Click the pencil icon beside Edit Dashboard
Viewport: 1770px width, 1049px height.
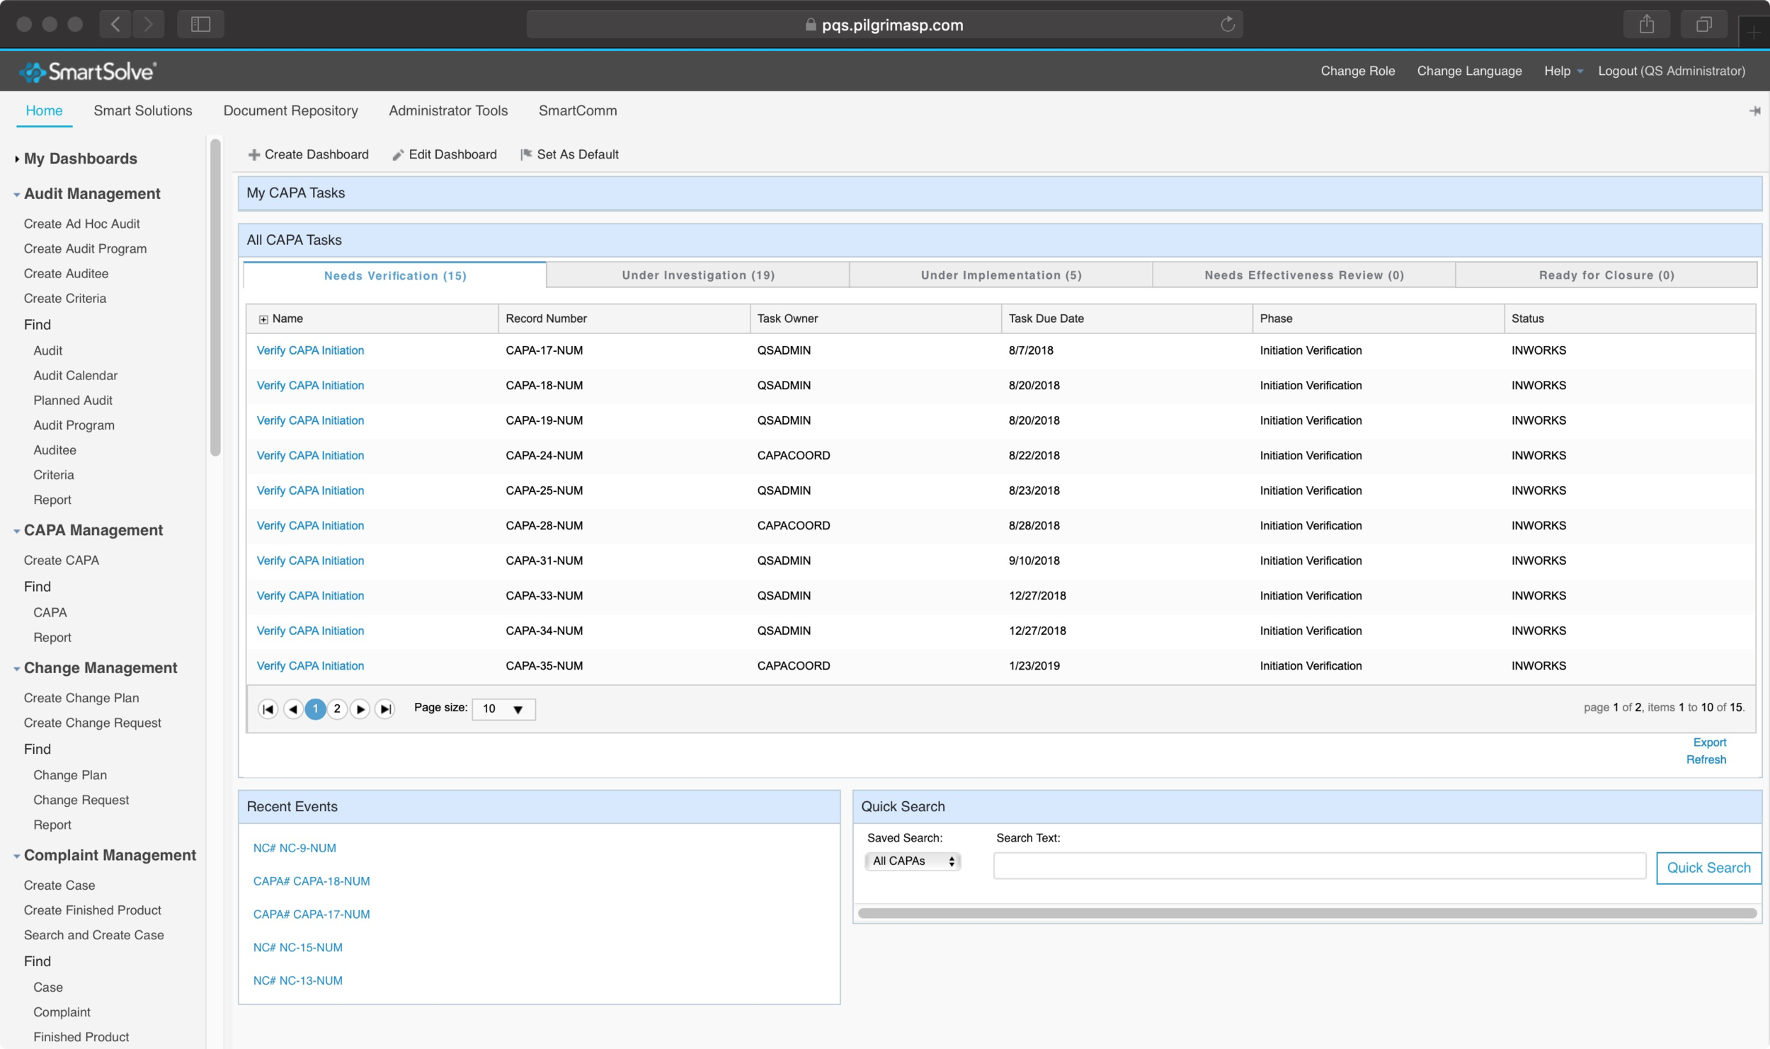tap(399, 155)
